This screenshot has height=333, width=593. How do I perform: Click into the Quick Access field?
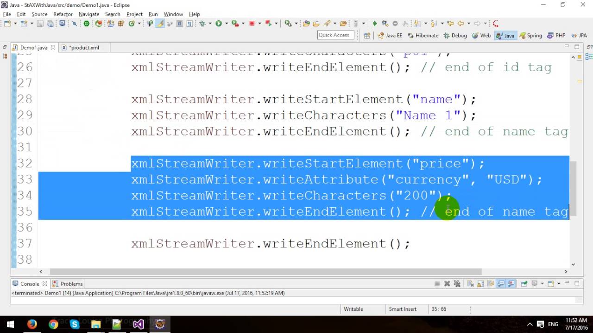tap(335, 35)
